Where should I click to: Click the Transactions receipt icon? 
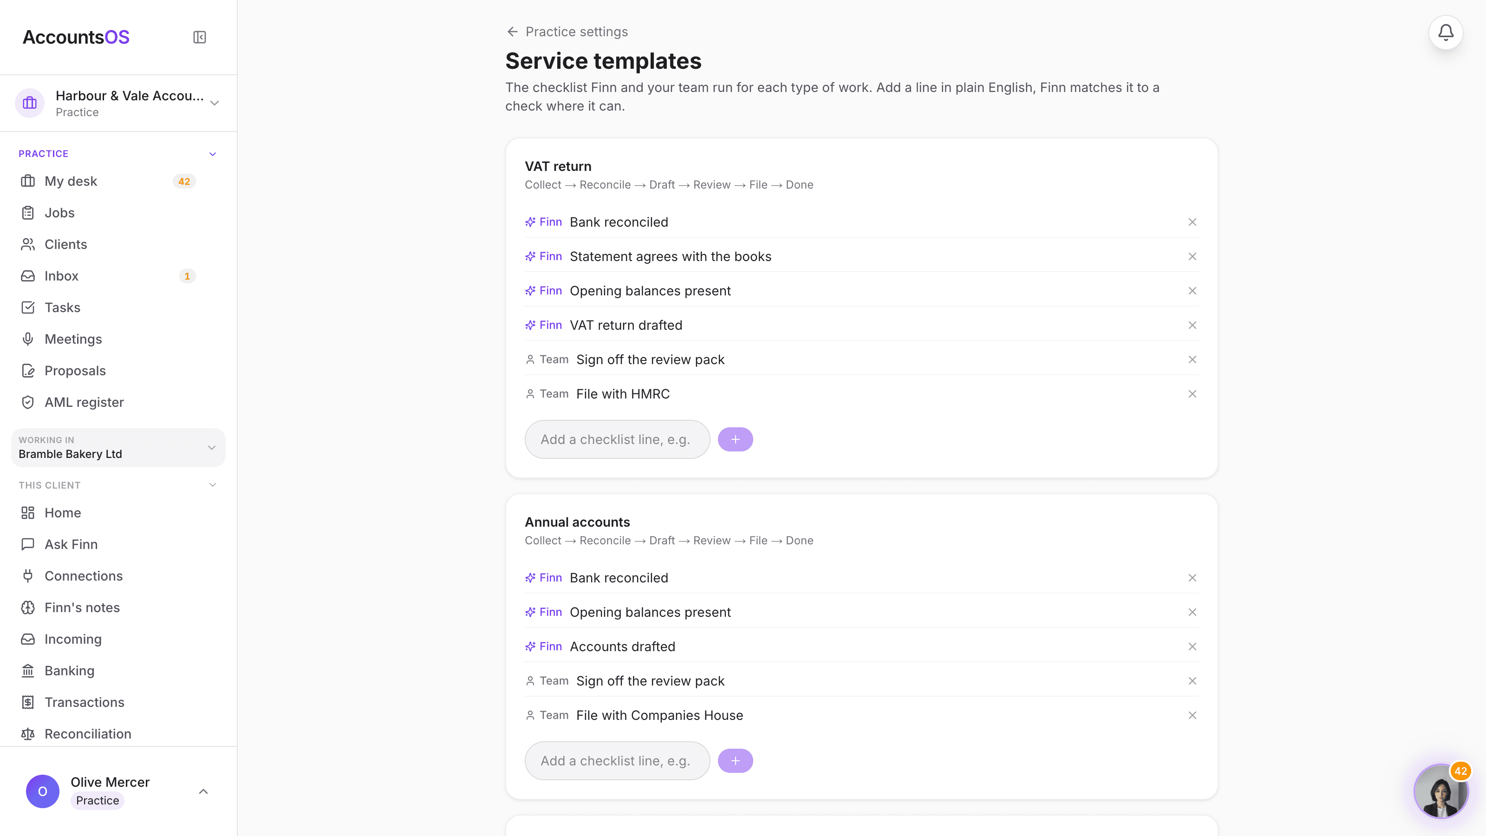tap(28, 702)
